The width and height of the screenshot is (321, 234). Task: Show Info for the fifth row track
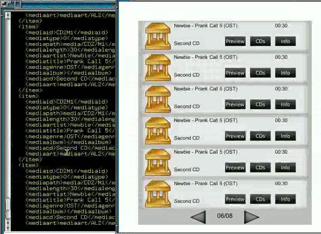tap(285, 167)
